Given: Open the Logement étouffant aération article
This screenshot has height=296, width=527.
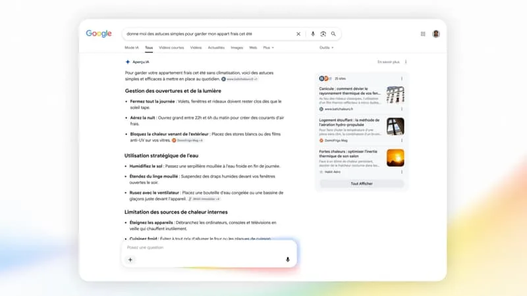Looking at the screenshot, I should click(x=349, y=122).
